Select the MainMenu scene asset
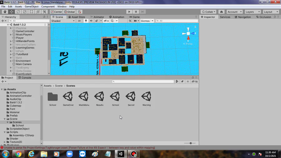281x158 pixels. [84, 99]
